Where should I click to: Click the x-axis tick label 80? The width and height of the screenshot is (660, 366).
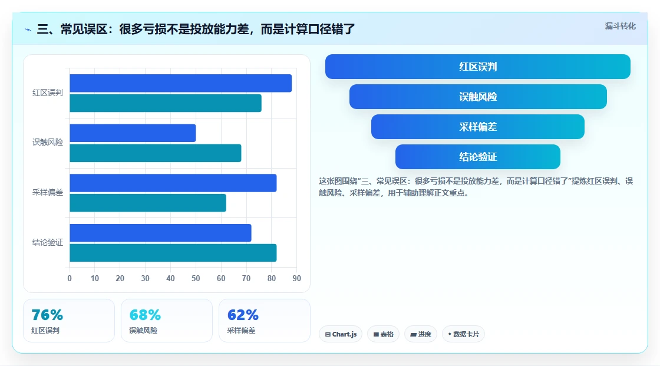coord(272,278)
